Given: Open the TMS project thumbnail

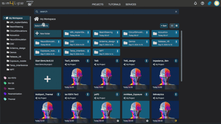Looking at the screenshot, I should tap(107, 78).
